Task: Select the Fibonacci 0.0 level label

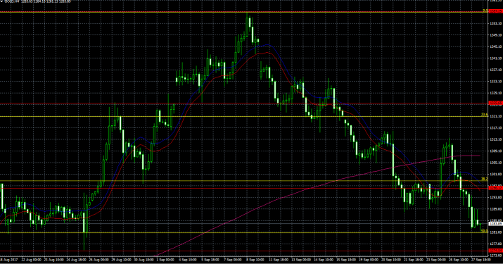Action: (x=485, y=11)
